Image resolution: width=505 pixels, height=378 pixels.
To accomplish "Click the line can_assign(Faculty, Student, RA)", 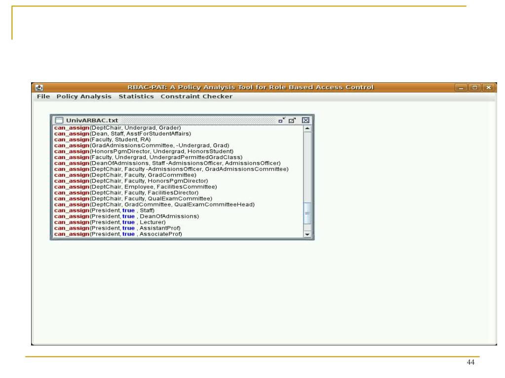I will 102,139.
